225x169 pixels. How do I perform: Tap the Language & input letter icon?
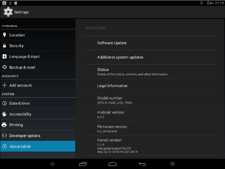tap(4, 56)
